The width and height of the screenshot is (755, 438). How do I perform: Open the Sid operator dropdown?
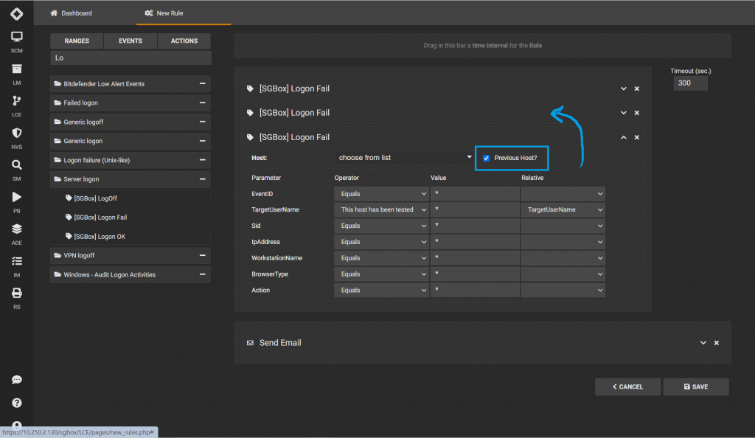pos(381,226)
